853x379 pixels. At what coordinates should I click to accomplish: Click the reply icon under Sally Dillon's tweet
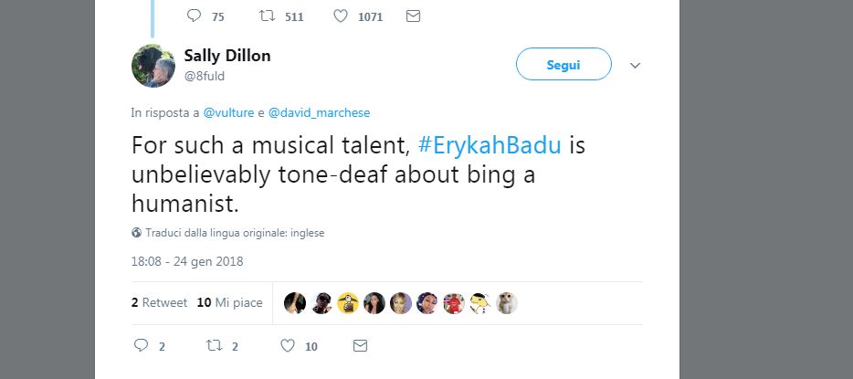(x=142, y=346)
